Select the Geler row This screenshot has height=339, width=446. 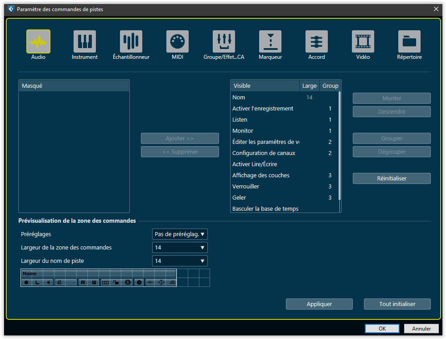(x=285, y=197)
